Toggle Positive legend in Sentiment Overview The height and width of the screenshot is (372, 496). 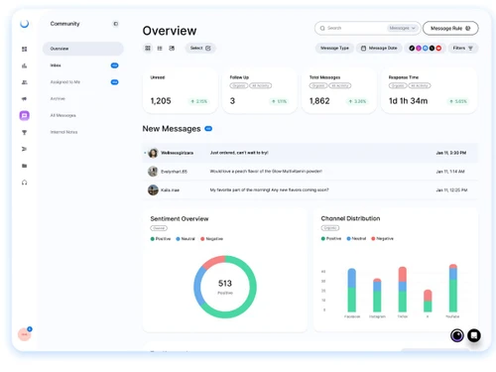pyautogui.click(x=161, y=239)
